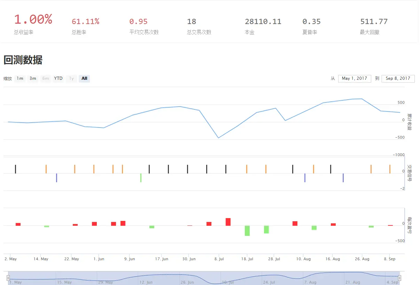The image size is (420, 285).
Task: Click the 夏普率 label
Action: click(x=310, y=32)
